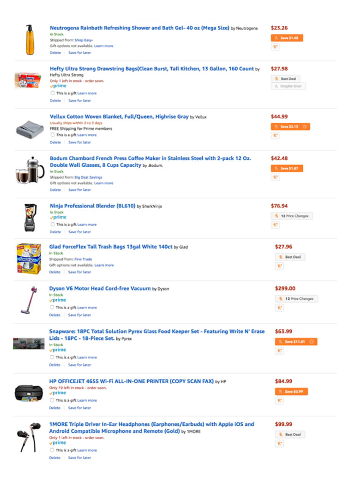The height and width of the screenshot is (477, 337).
Task: Click the Best Deal badge for Glad ForceFlex bags
Action: click(289, 257)
